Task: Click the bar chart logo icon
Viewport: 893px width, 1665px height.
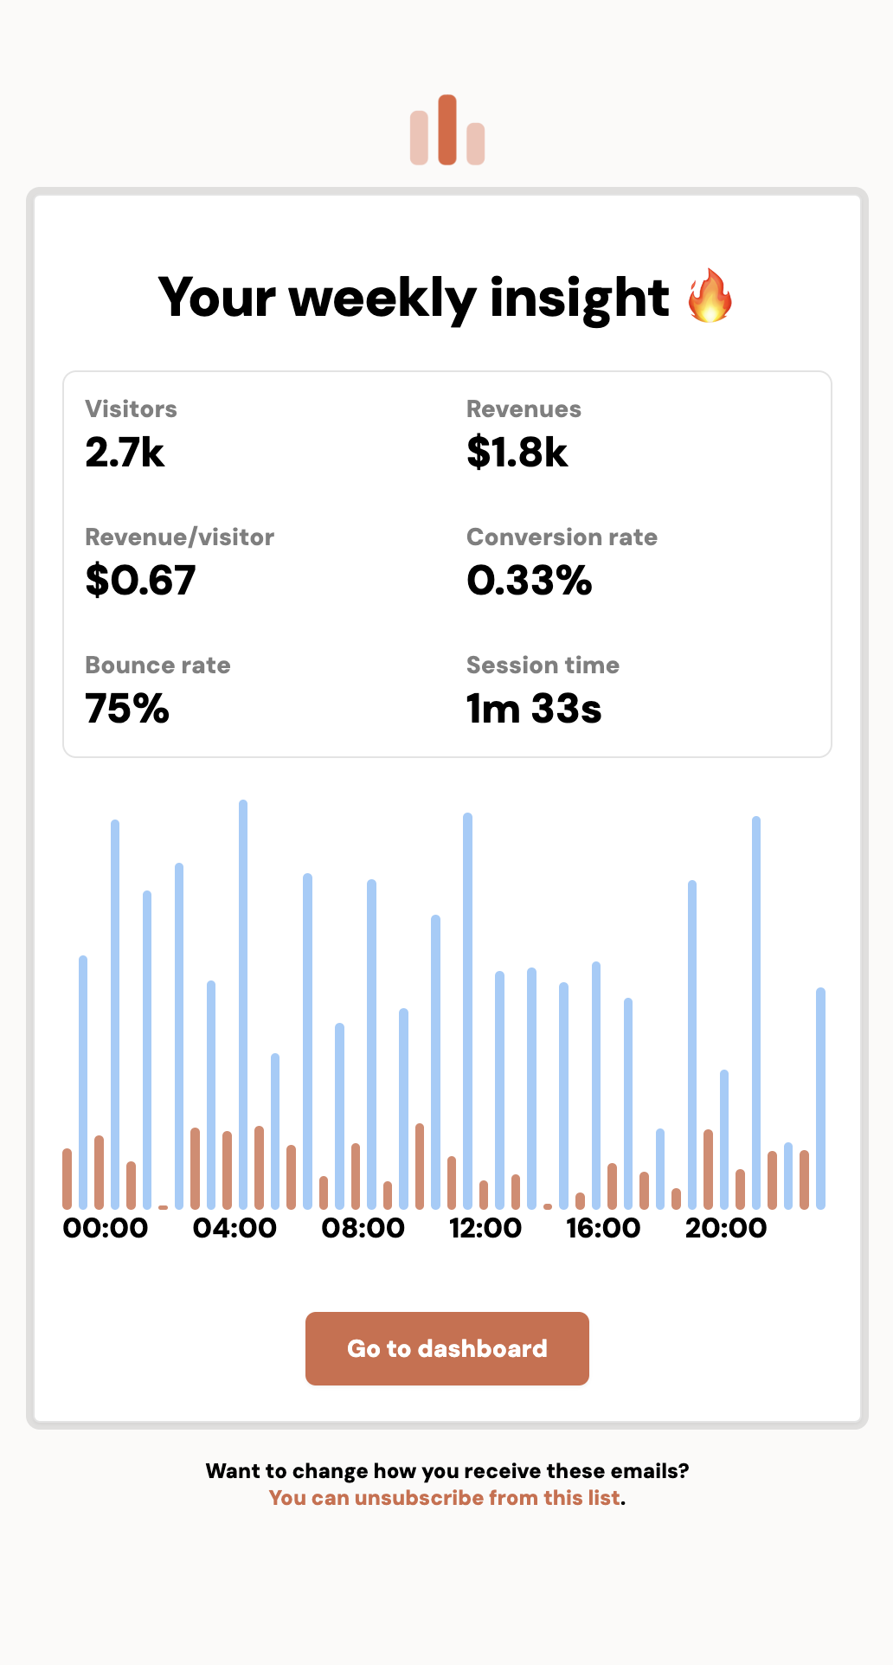Action: [x=446, y=131]
